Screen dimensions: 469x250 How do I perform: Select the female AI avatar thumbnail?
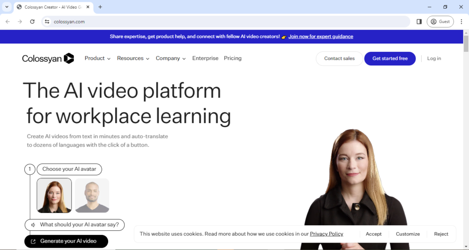54,196
